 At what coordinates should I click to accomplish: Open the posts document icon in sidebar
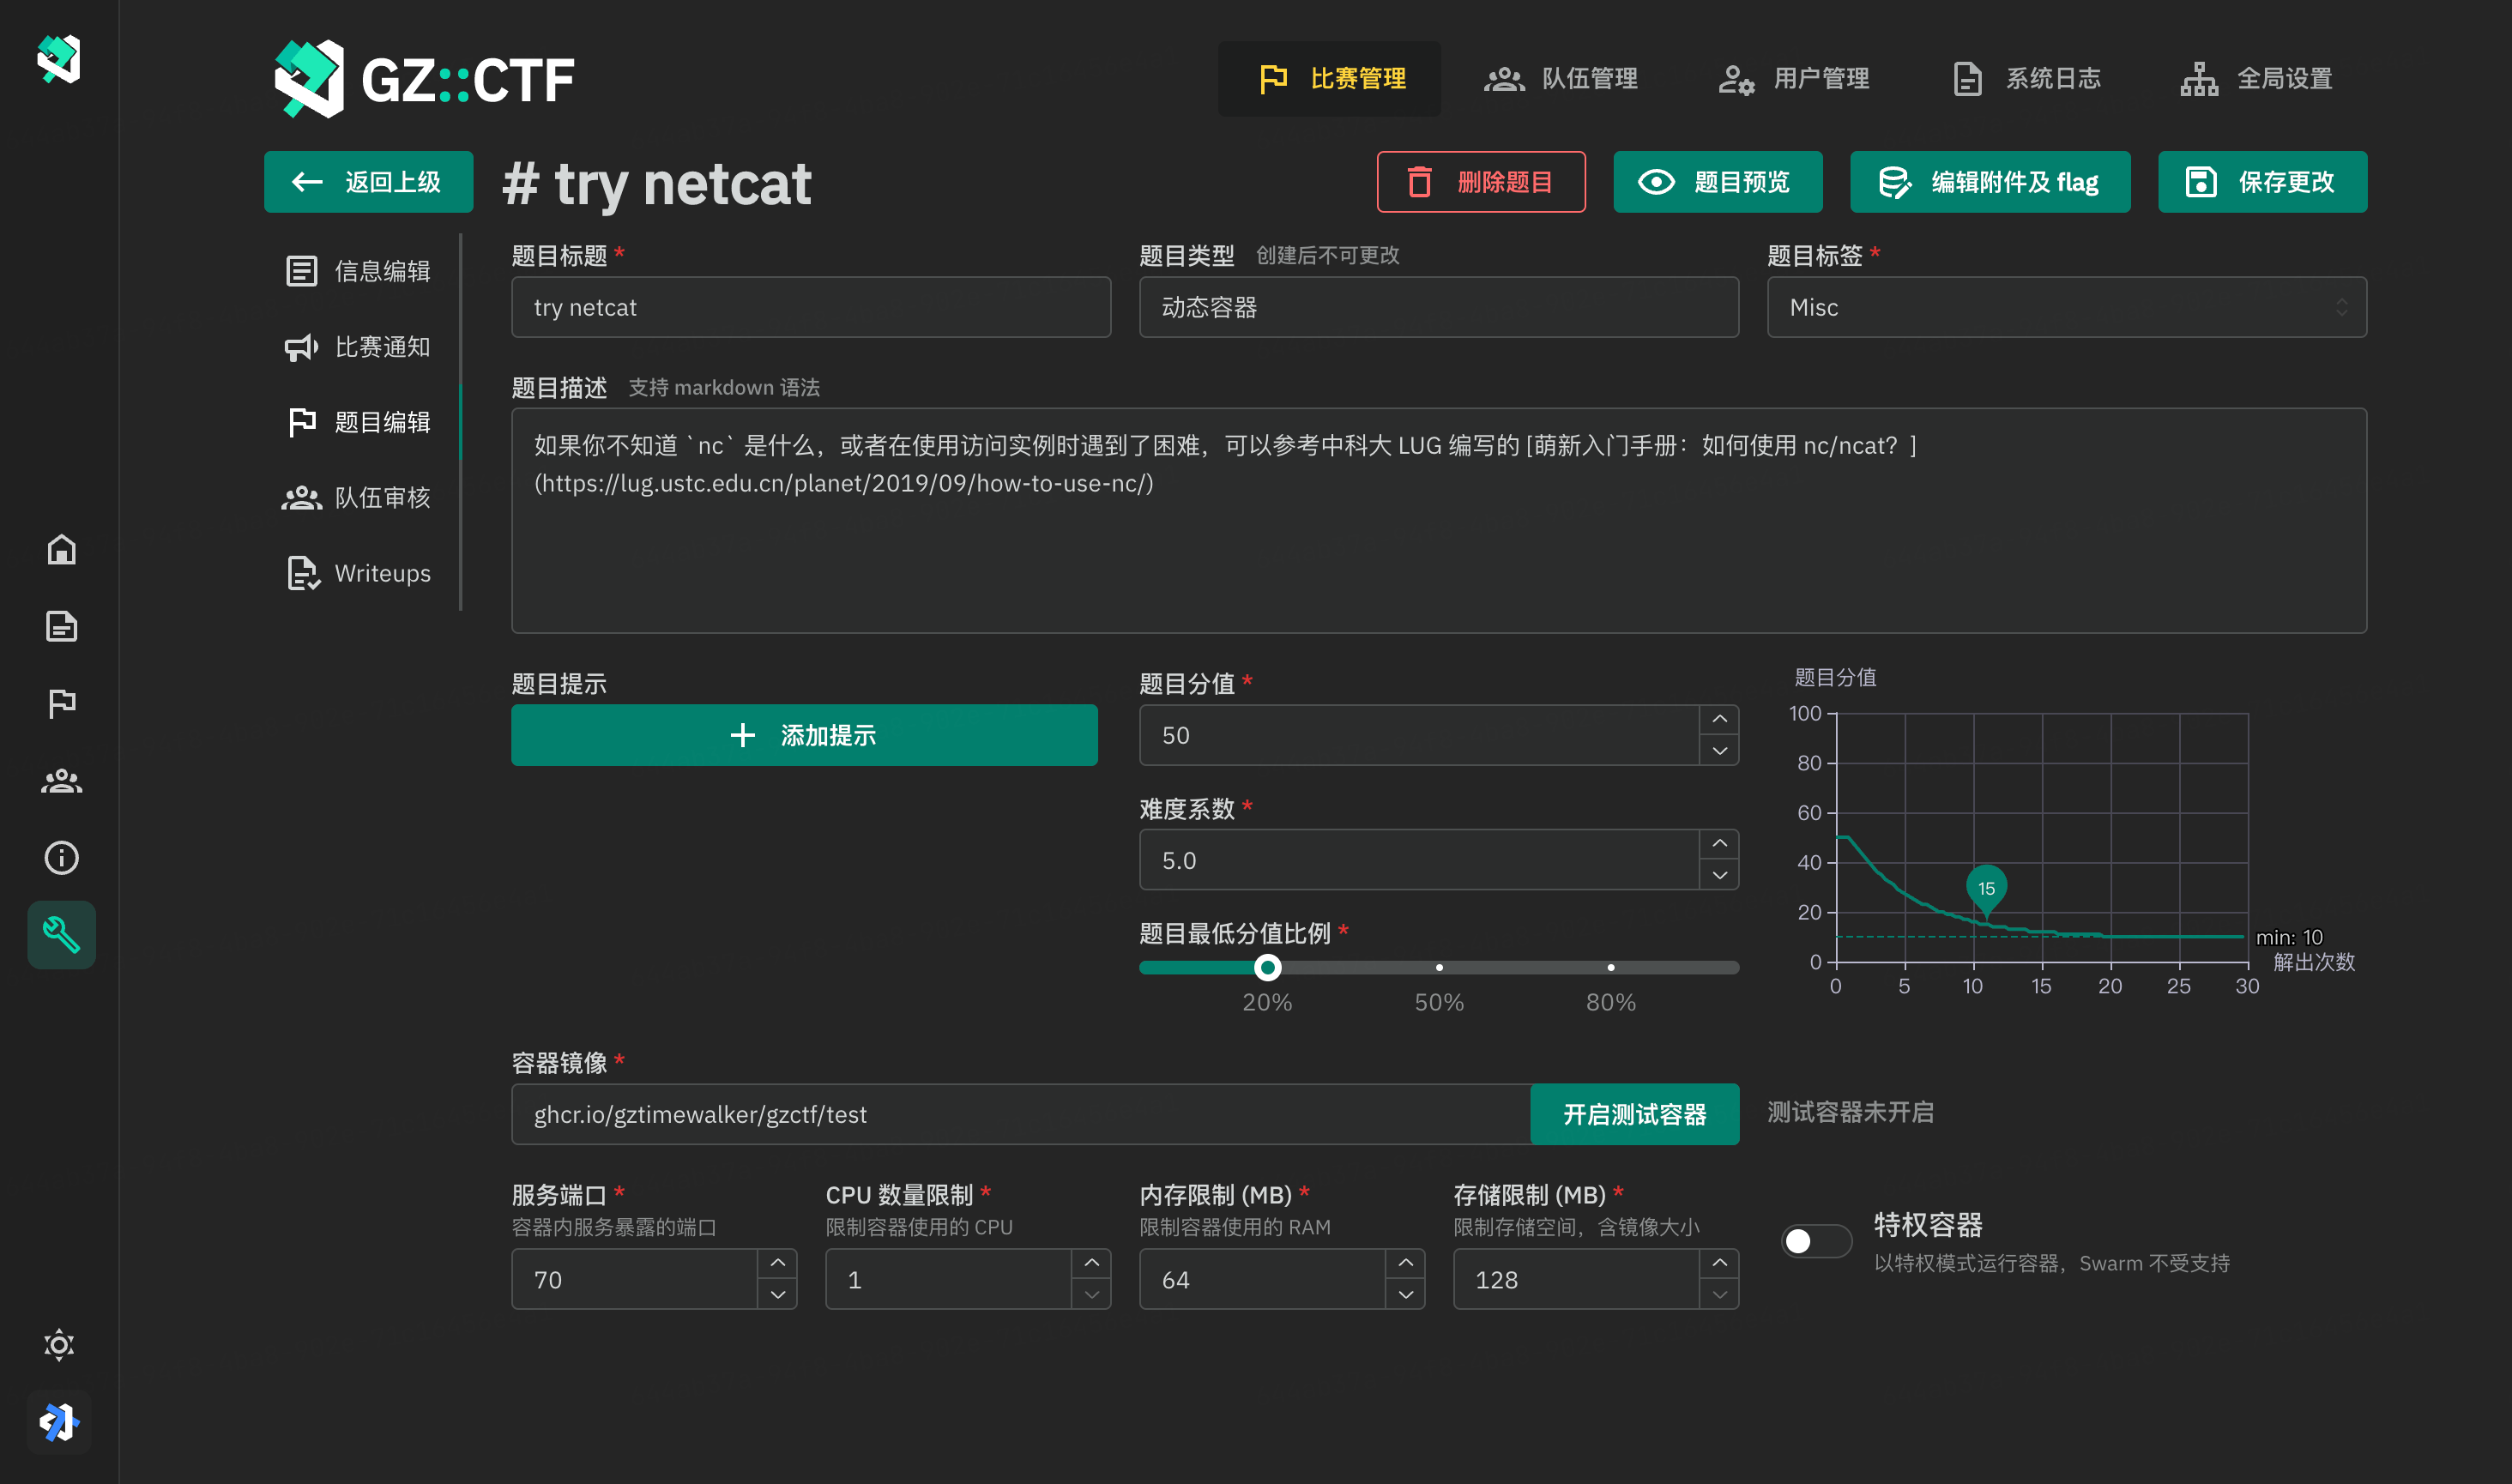pos(61,627)
